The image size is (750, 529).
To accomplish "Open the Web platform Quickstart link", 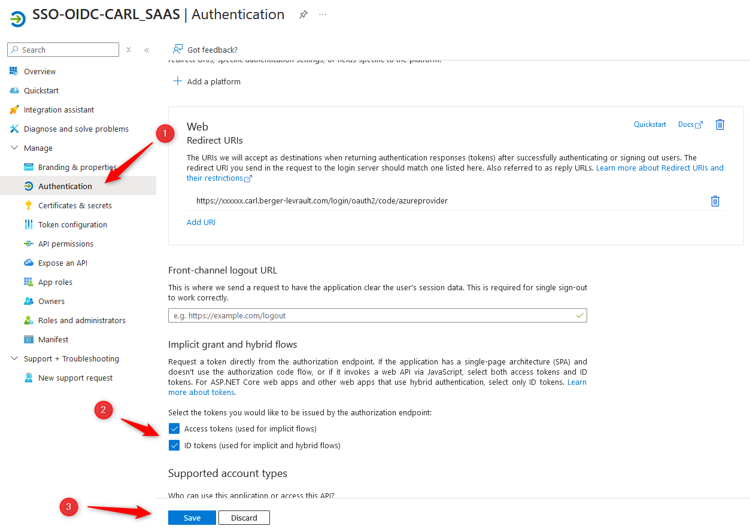I will [x=650, y=124].
